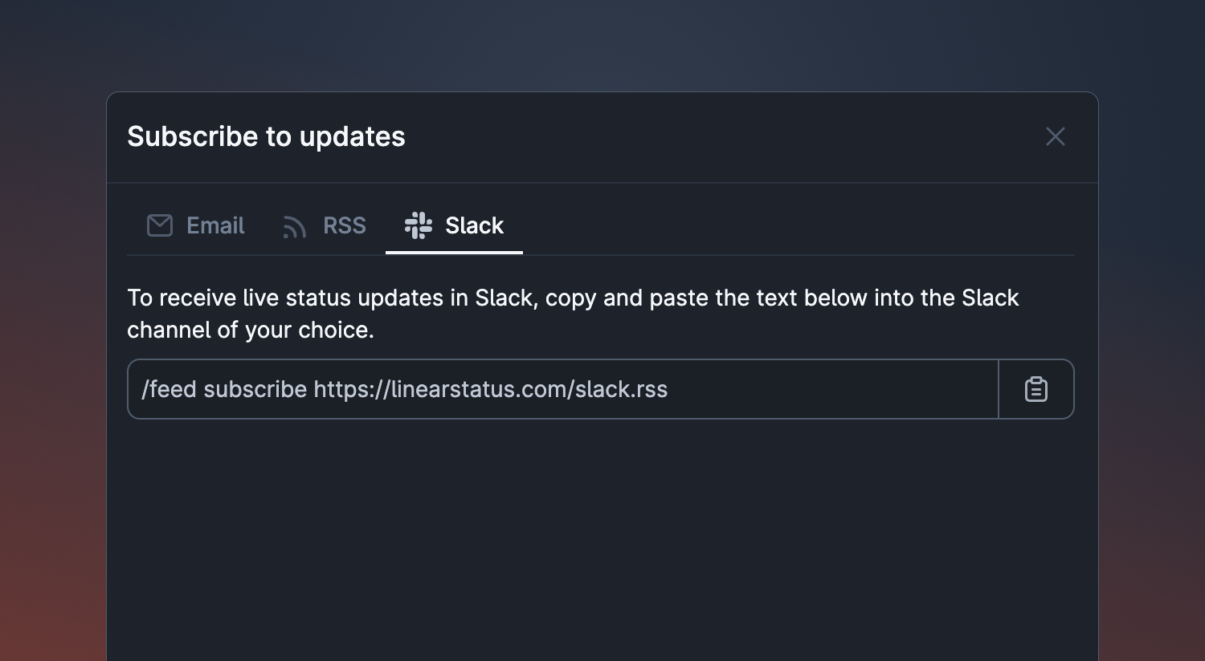Open email subscription option
This screenshot has height=661, width=1205.
[195, 225]
